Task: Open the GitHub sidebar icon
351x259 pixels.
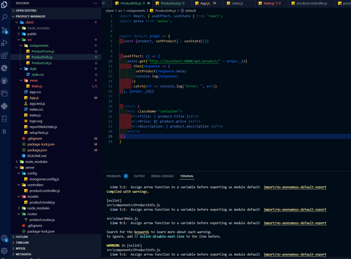Action: pyautogui.click(x=4, y=81)
